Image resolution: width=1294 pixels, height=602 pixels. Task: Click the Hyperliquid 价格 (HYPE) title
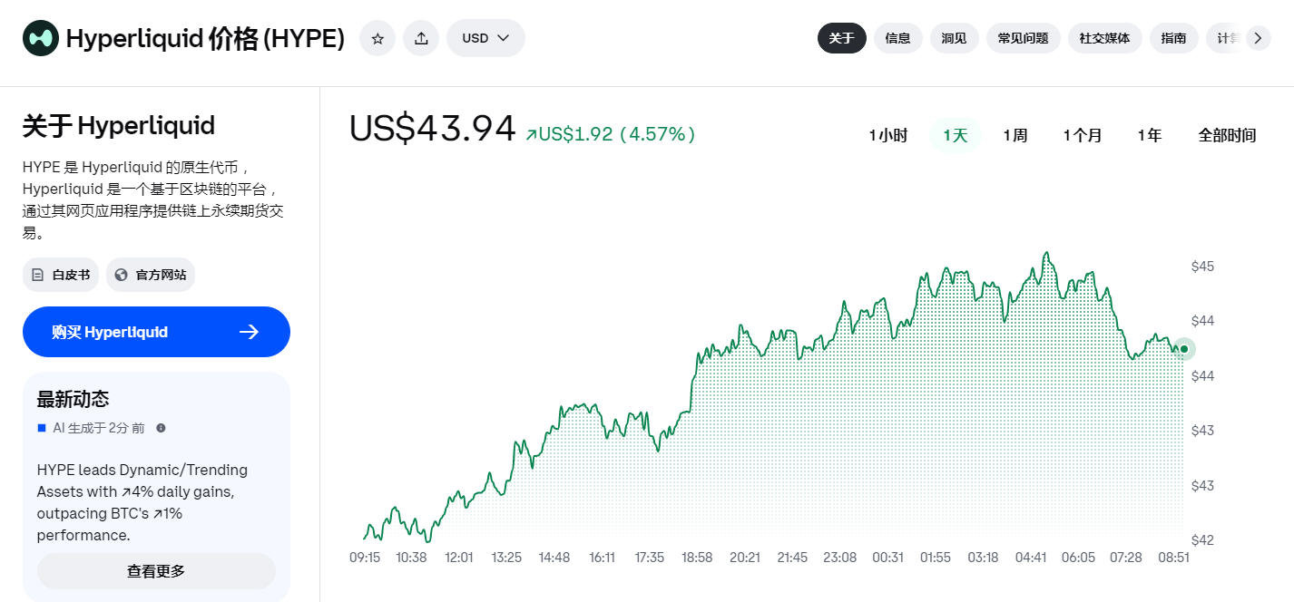(205, 38)
